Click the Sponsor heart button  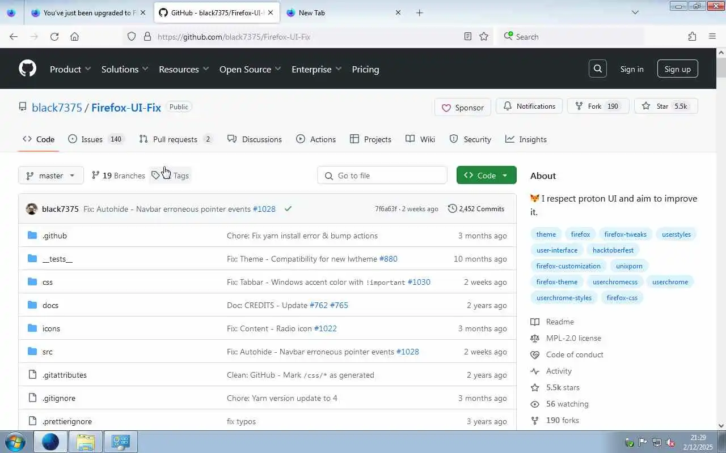(462, 108)
